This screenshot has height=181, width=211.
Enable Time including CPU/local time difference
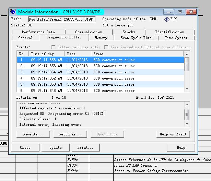click(106, 47)
